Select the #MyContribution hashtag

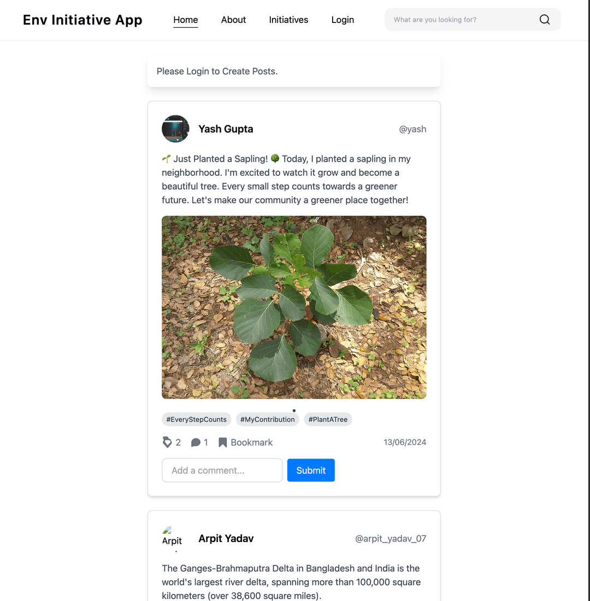[268, 419]
